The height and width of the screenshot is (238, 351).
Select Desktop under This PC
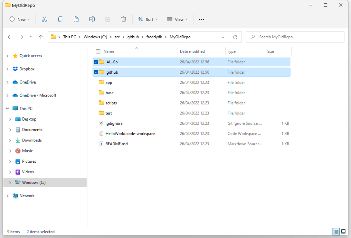(29, 119)
